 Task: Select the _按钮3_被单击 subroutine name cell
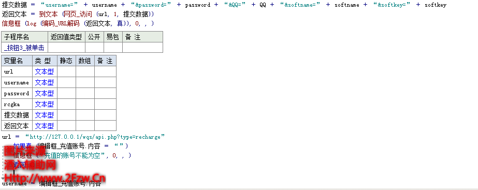tap(25, 48)
